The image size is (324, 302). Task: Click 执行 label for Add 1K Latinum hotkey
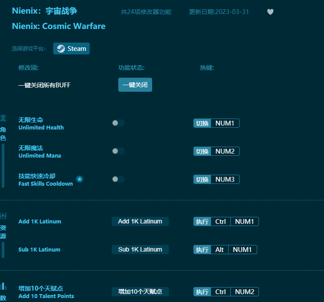pos(202,222)
